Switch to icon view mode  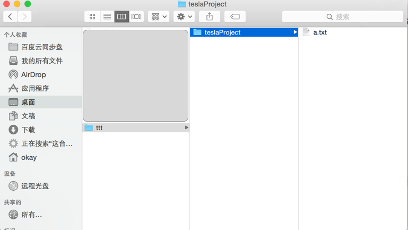tap(92, 16)
